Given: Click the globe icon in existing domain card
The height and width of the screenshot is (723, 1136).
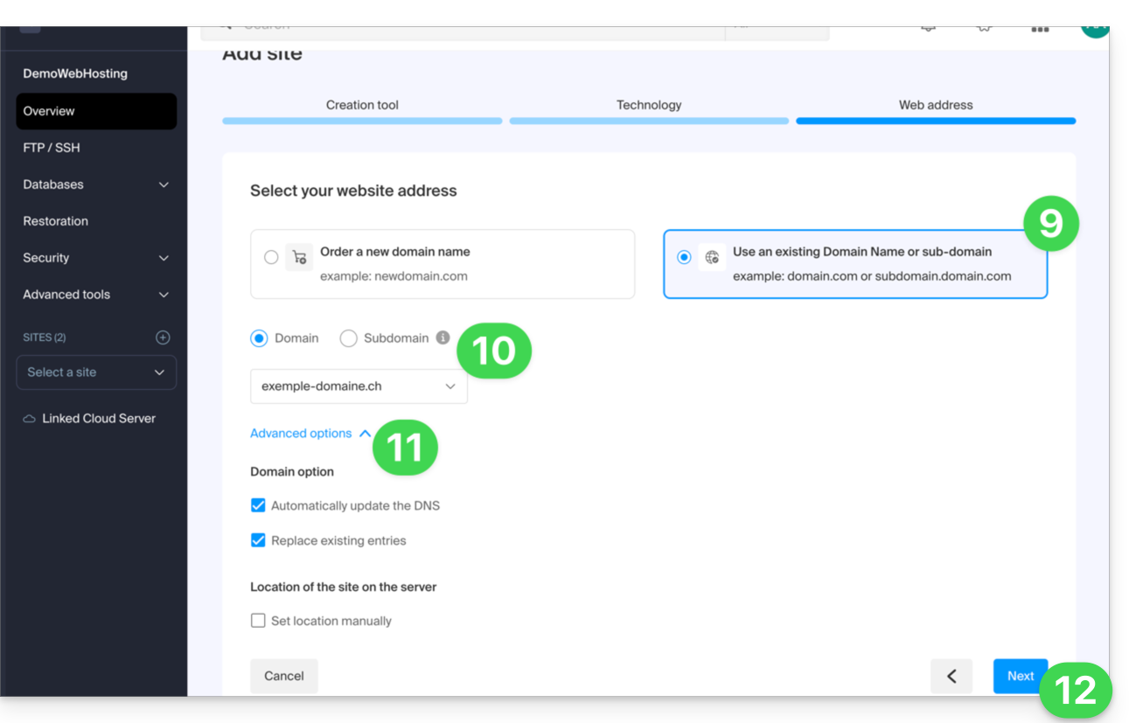Looking at the screenshot, I should coord(712,258).
